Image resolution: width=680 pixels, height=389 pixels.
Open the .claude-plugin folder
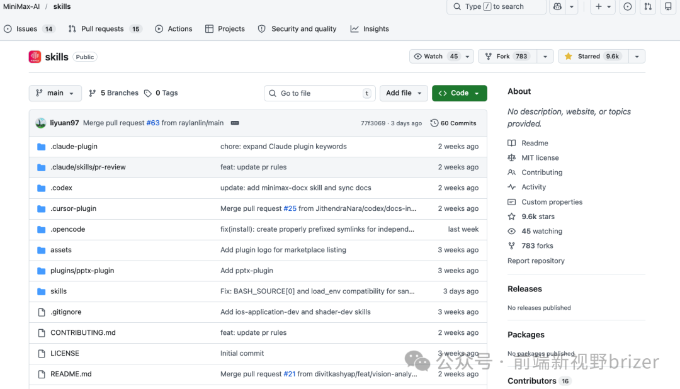click(x=74, y=147)
